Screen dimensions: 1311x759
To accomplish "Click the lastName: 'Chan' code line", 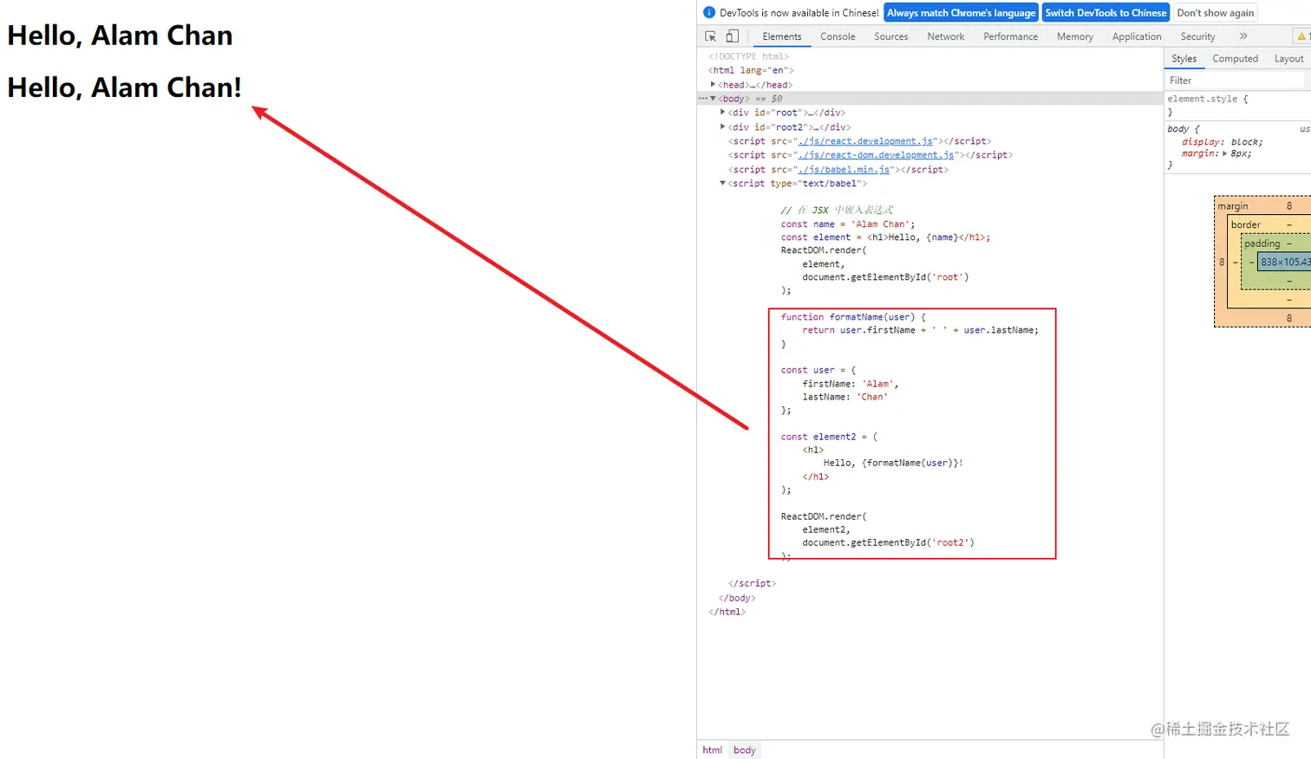I will pos(845,397).
